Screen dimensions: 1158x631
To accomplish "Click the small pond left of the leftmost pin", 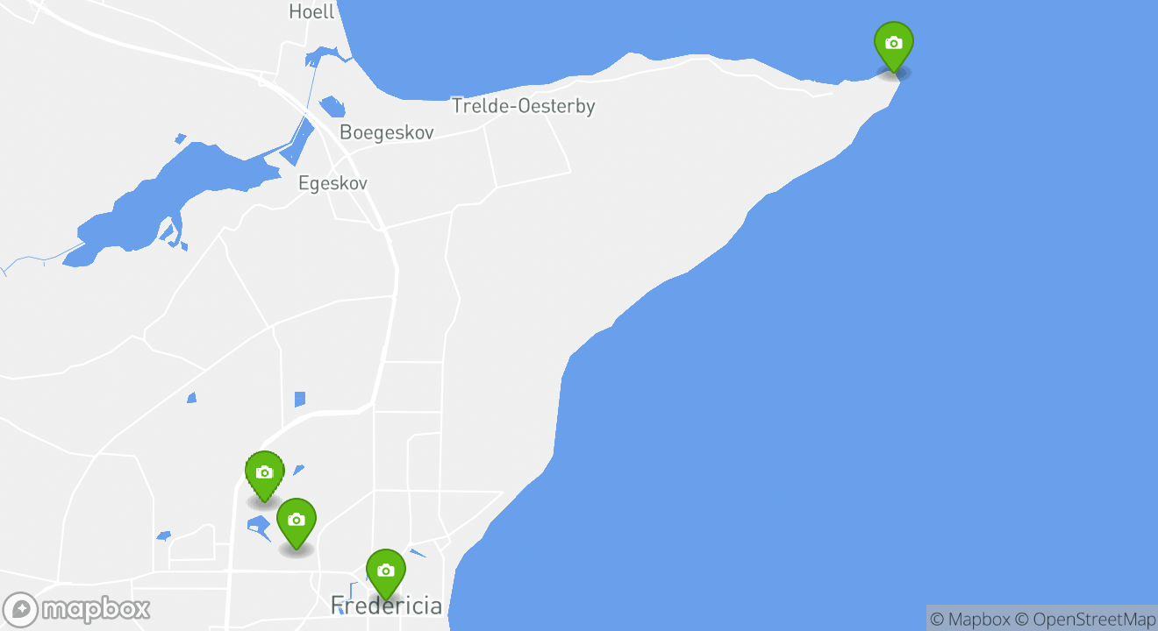I will point(163,535).
